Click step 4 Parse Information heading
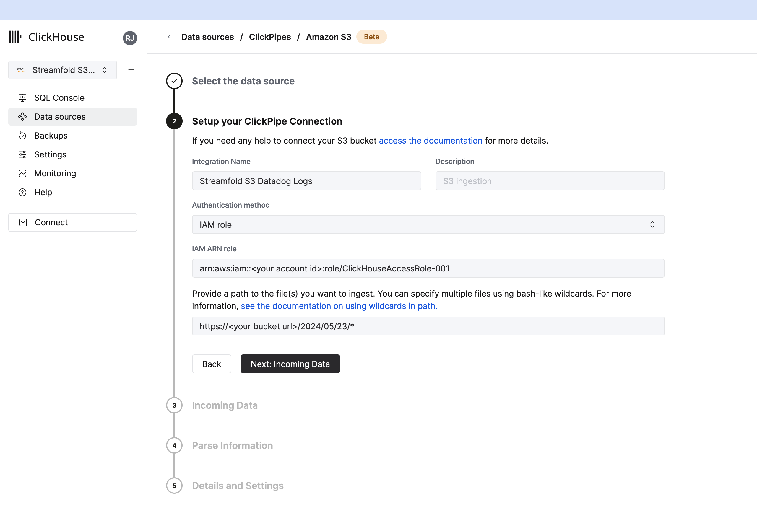Screen dimensions: 757x531 tap(233, 446)
